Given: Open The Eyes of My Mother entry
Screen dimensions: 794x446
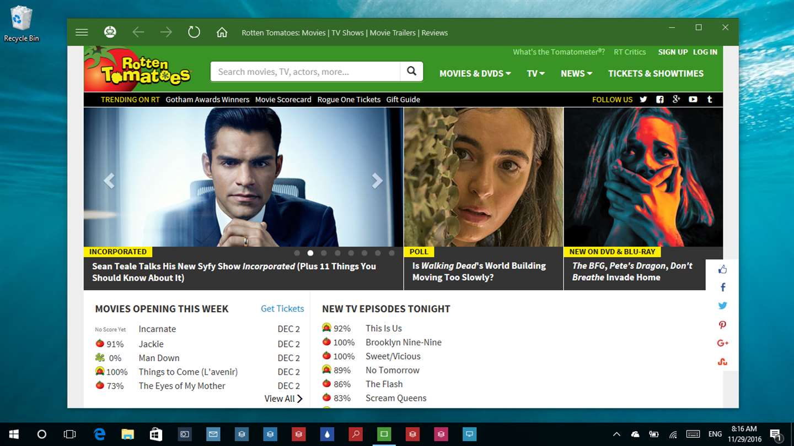Looking at the screenshot, I should [182, 386].
